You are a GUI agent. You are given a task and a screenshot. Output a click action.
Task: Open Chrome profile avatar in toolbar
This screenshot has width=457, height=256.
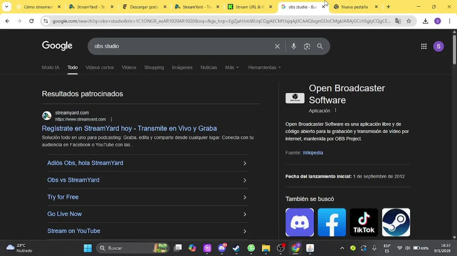437,21
